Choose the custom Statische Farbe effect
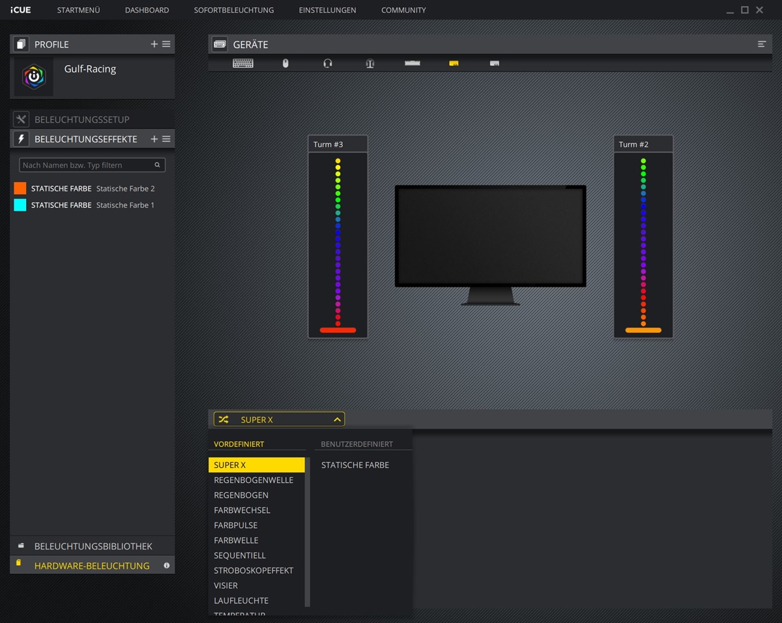 pos(355,465)
